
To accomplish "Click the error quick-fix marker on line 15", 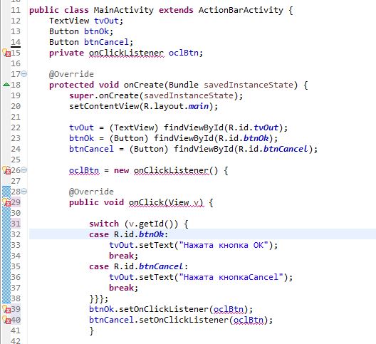I will (6, 53).
